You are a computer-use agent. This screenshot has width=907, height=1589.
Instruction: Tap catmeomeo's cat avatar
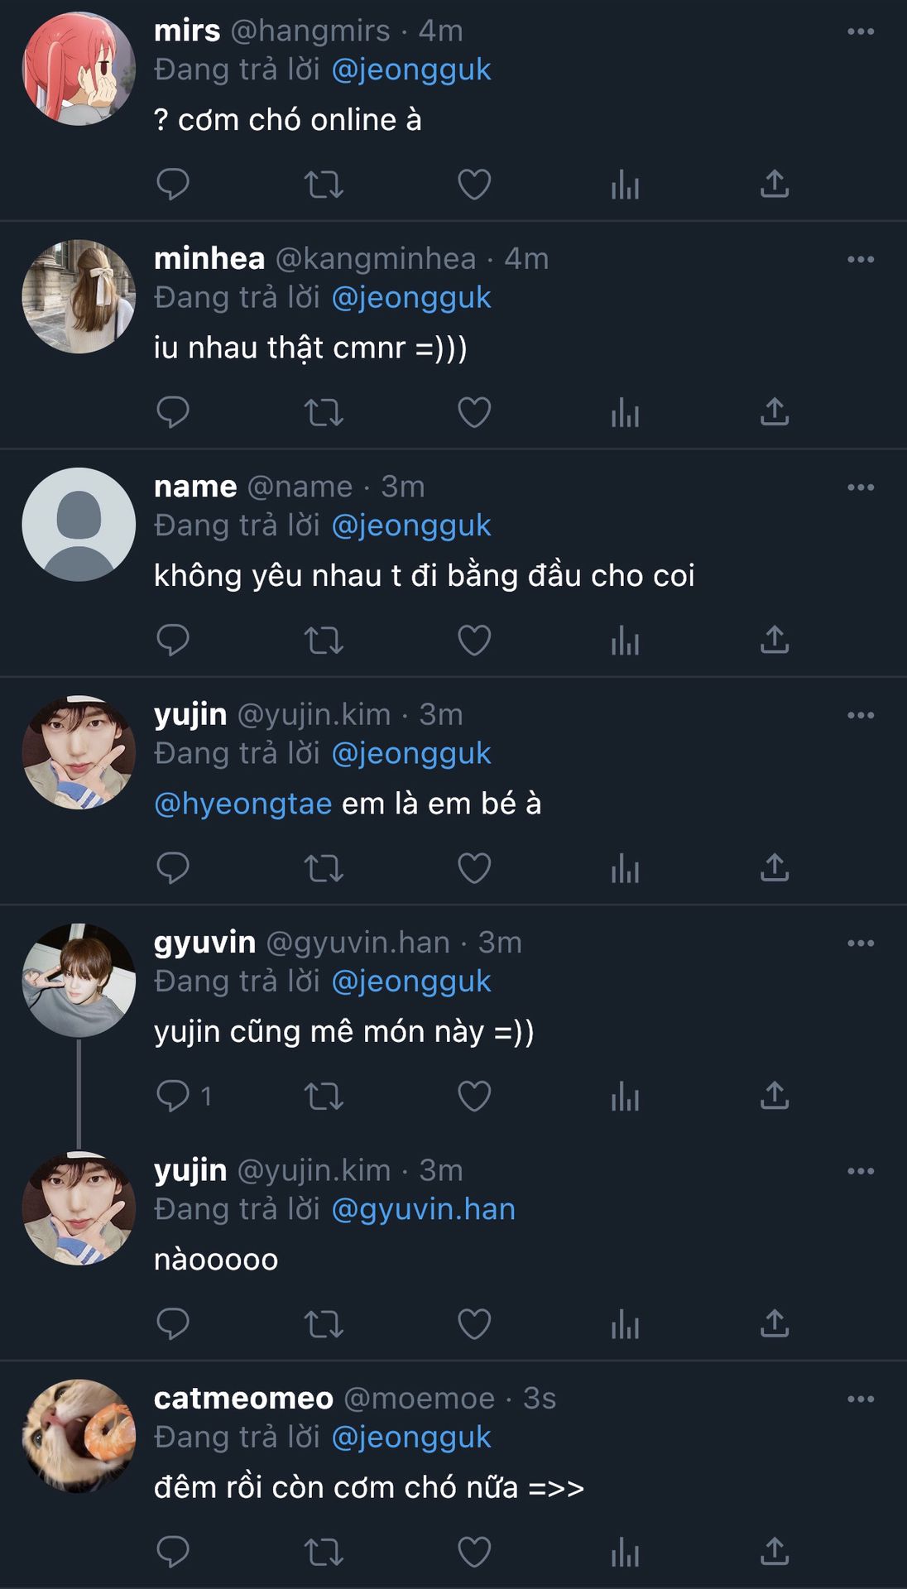79,1436
